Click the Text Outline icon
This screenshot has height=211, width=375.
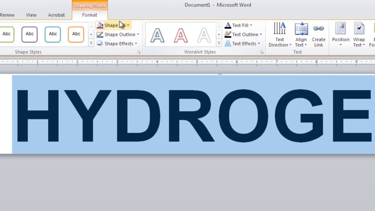click(228, 35)
